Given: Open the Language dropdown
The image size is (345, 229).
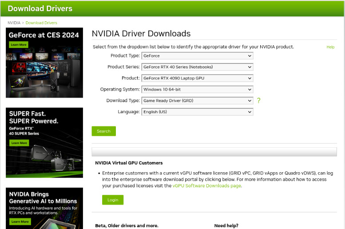Looking at the screenshot, I should [x=197, y=112].
